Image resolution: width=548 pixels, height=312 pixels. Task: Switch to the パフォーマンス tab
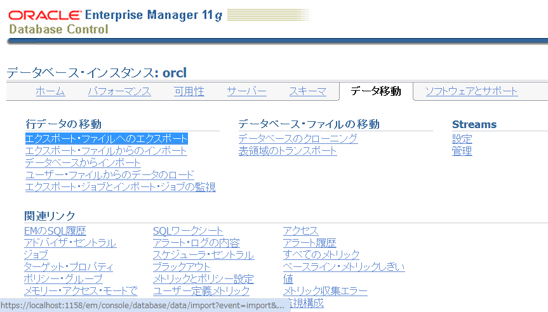pos(119,91)
